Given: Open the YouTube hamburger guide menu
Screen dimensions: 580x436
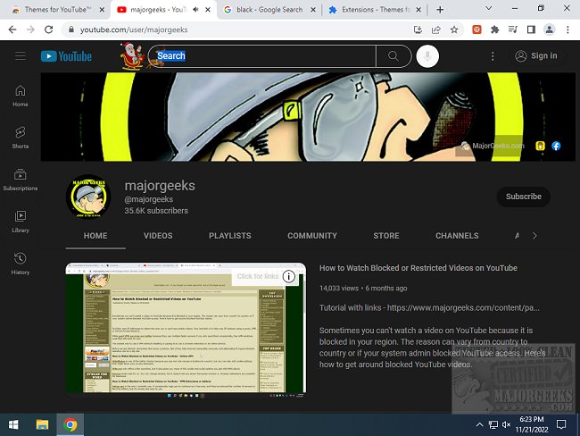Looking at the screenshot, I should pos(21,56).
